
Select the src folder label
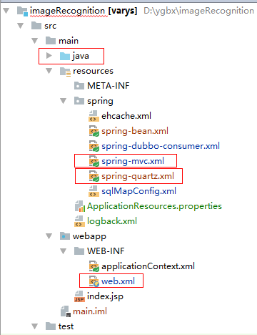coord(51,26)
